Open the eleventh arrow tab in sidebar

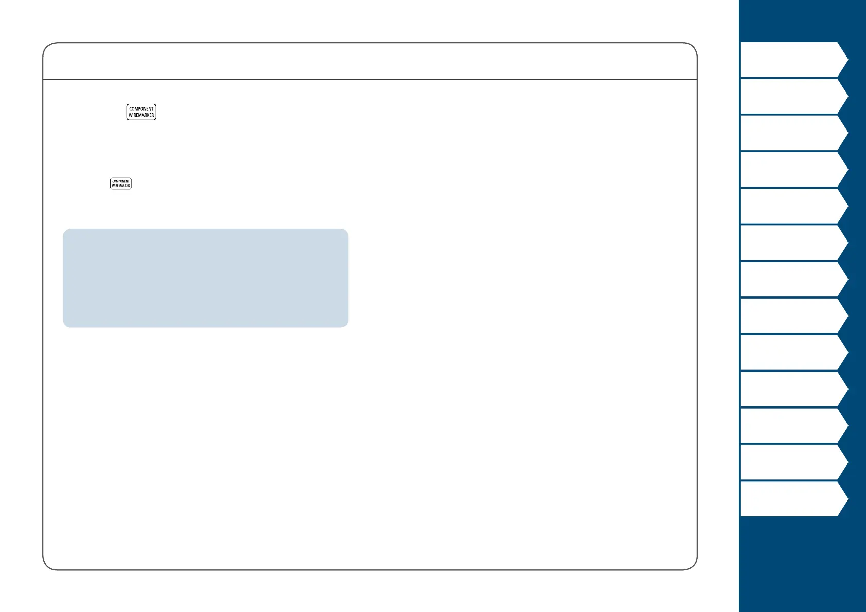click(x=793, y=425)
